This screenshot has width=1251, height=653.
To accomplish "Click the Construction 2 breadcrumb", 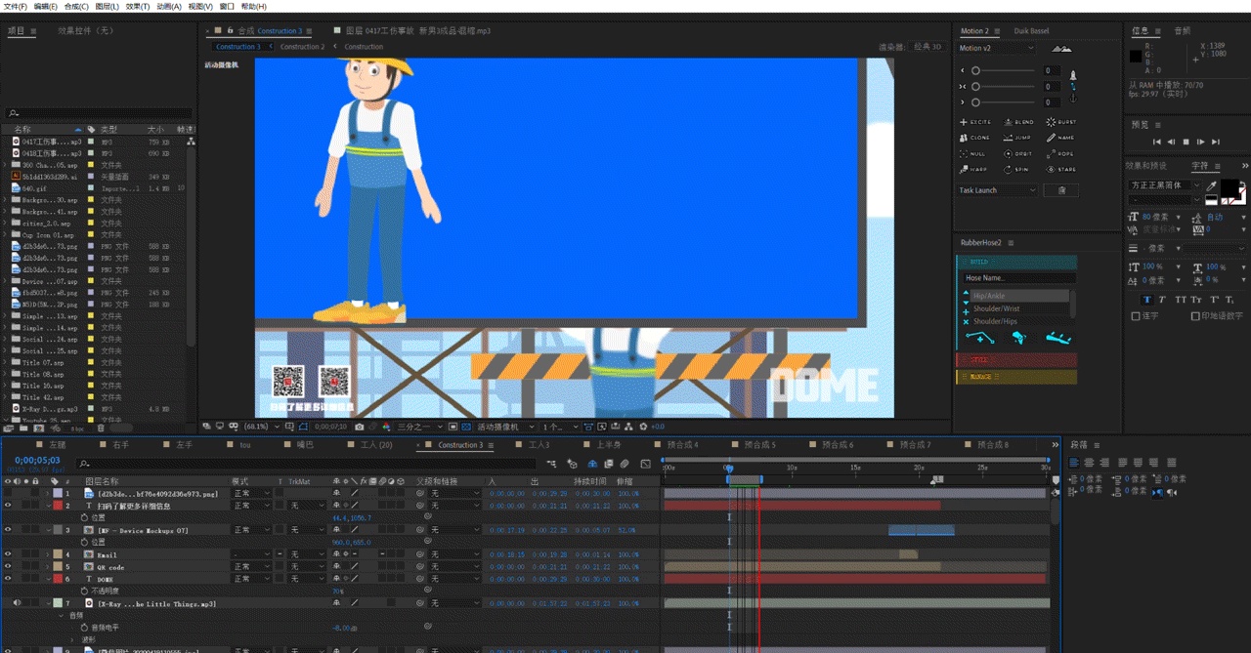I will (301, 46).
